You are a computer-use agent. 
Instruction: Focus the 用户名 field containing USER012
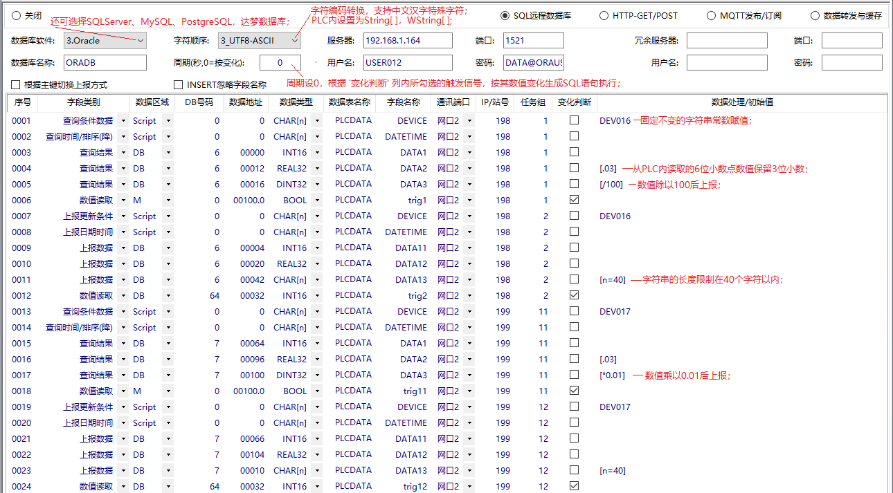click(x=407, y=63)
